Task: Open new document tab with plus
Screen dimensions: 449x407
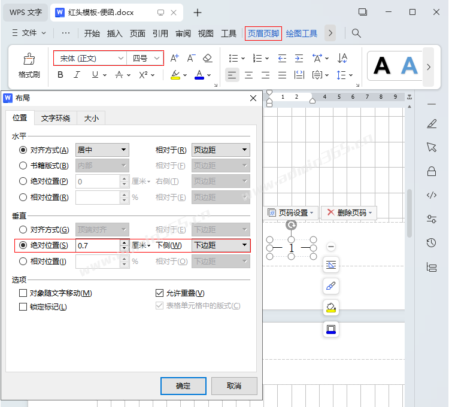Action: (x=198, y=13)
